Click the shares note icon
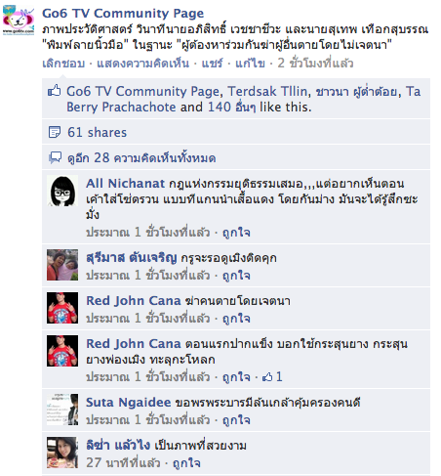The width and height of the screenshot is (441, 476). click(55, 132)
